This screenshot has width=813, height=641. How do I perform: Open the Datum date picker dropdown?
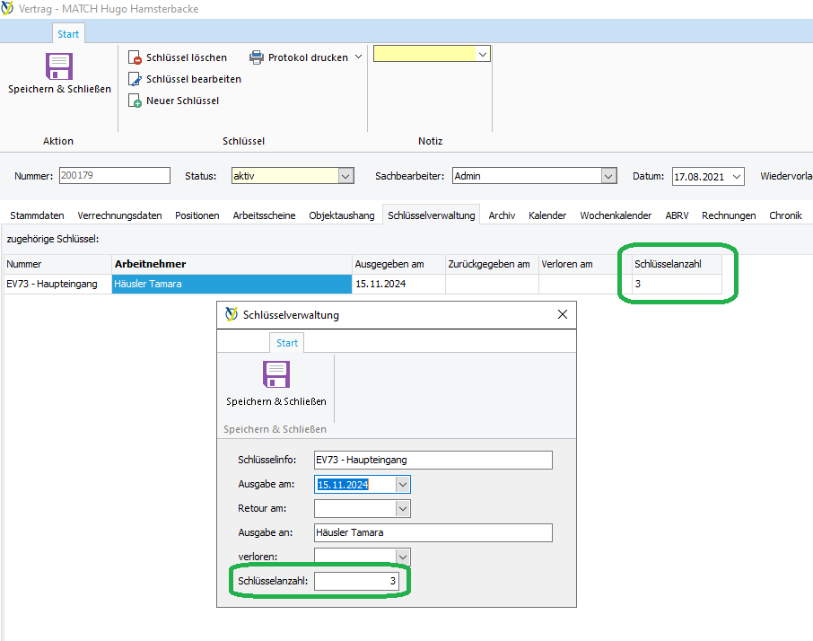click(736, 176)
